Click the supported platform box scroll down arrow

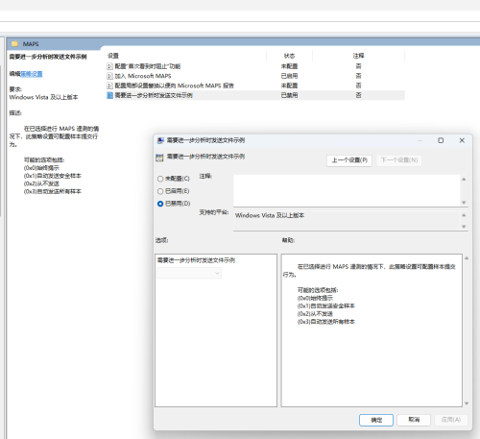pyautogui.click(x=464, y=227)
